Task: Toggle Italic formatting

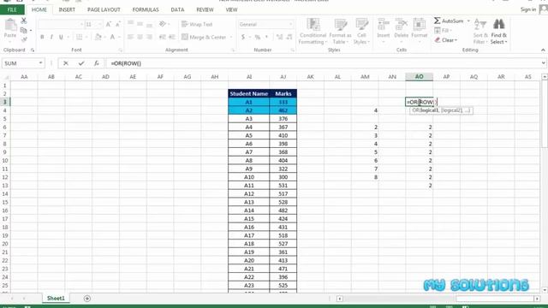Action: [51, 37]
